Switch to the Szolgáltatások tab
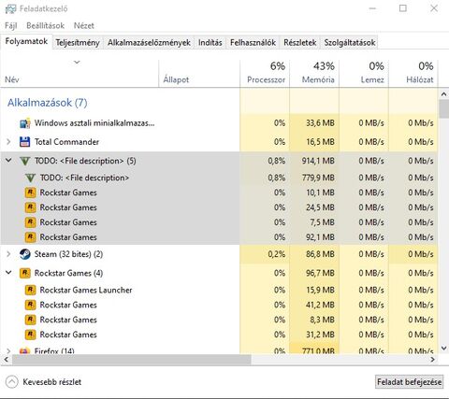 350,43
